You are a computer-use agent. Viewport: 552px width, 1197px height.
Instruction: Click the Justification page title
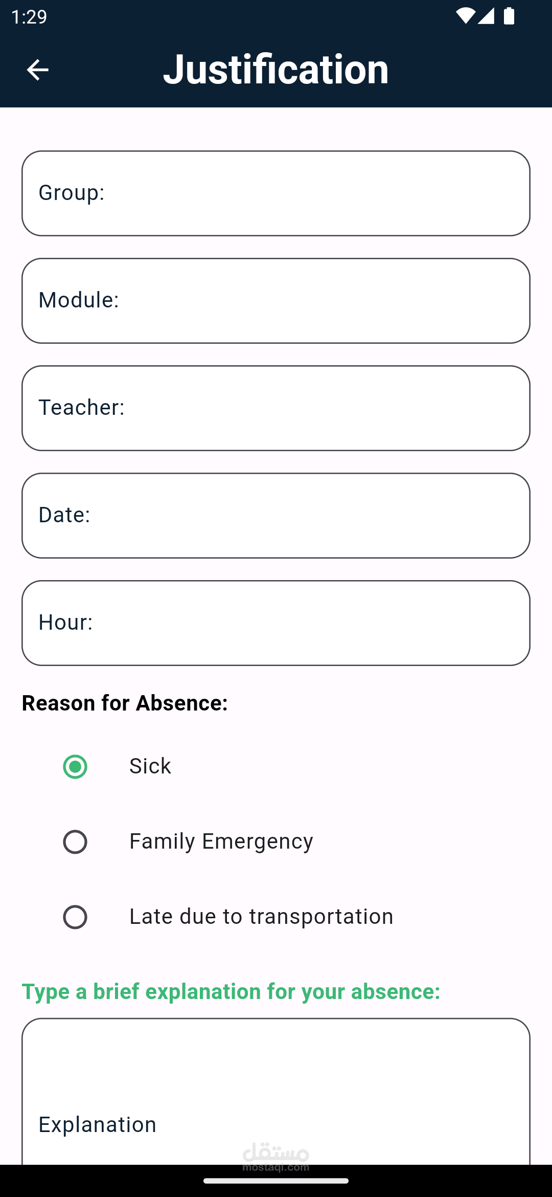tap(276, 69)
